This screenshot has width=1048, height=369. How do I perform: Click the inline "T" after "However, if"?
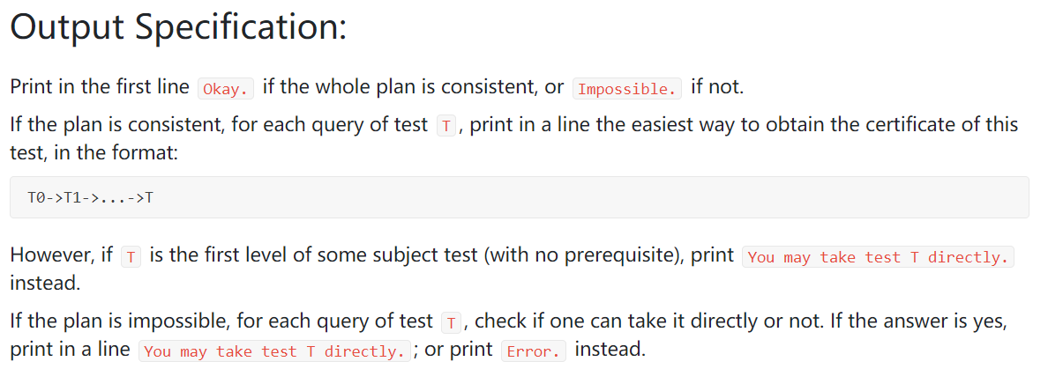131,257
